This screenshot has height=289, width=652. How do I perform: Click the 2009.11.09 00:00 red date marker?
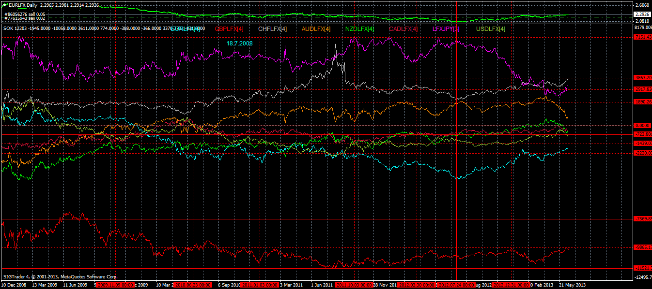(115, 285)
